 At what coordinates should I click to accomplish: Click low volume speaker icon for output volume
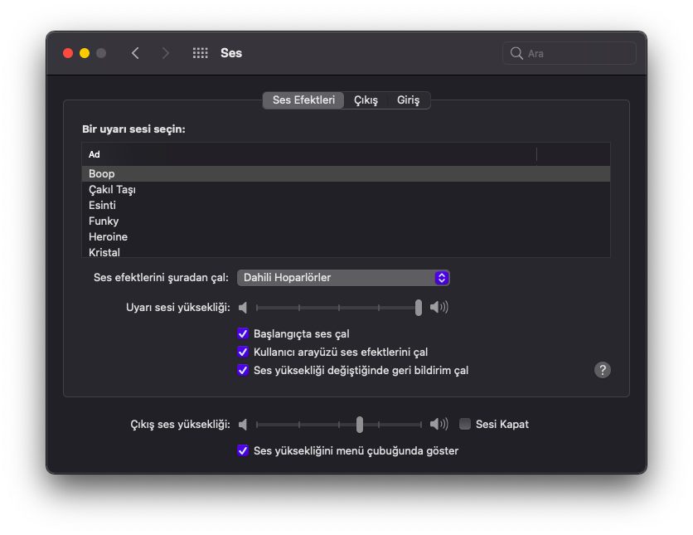(x=243, y=425)
